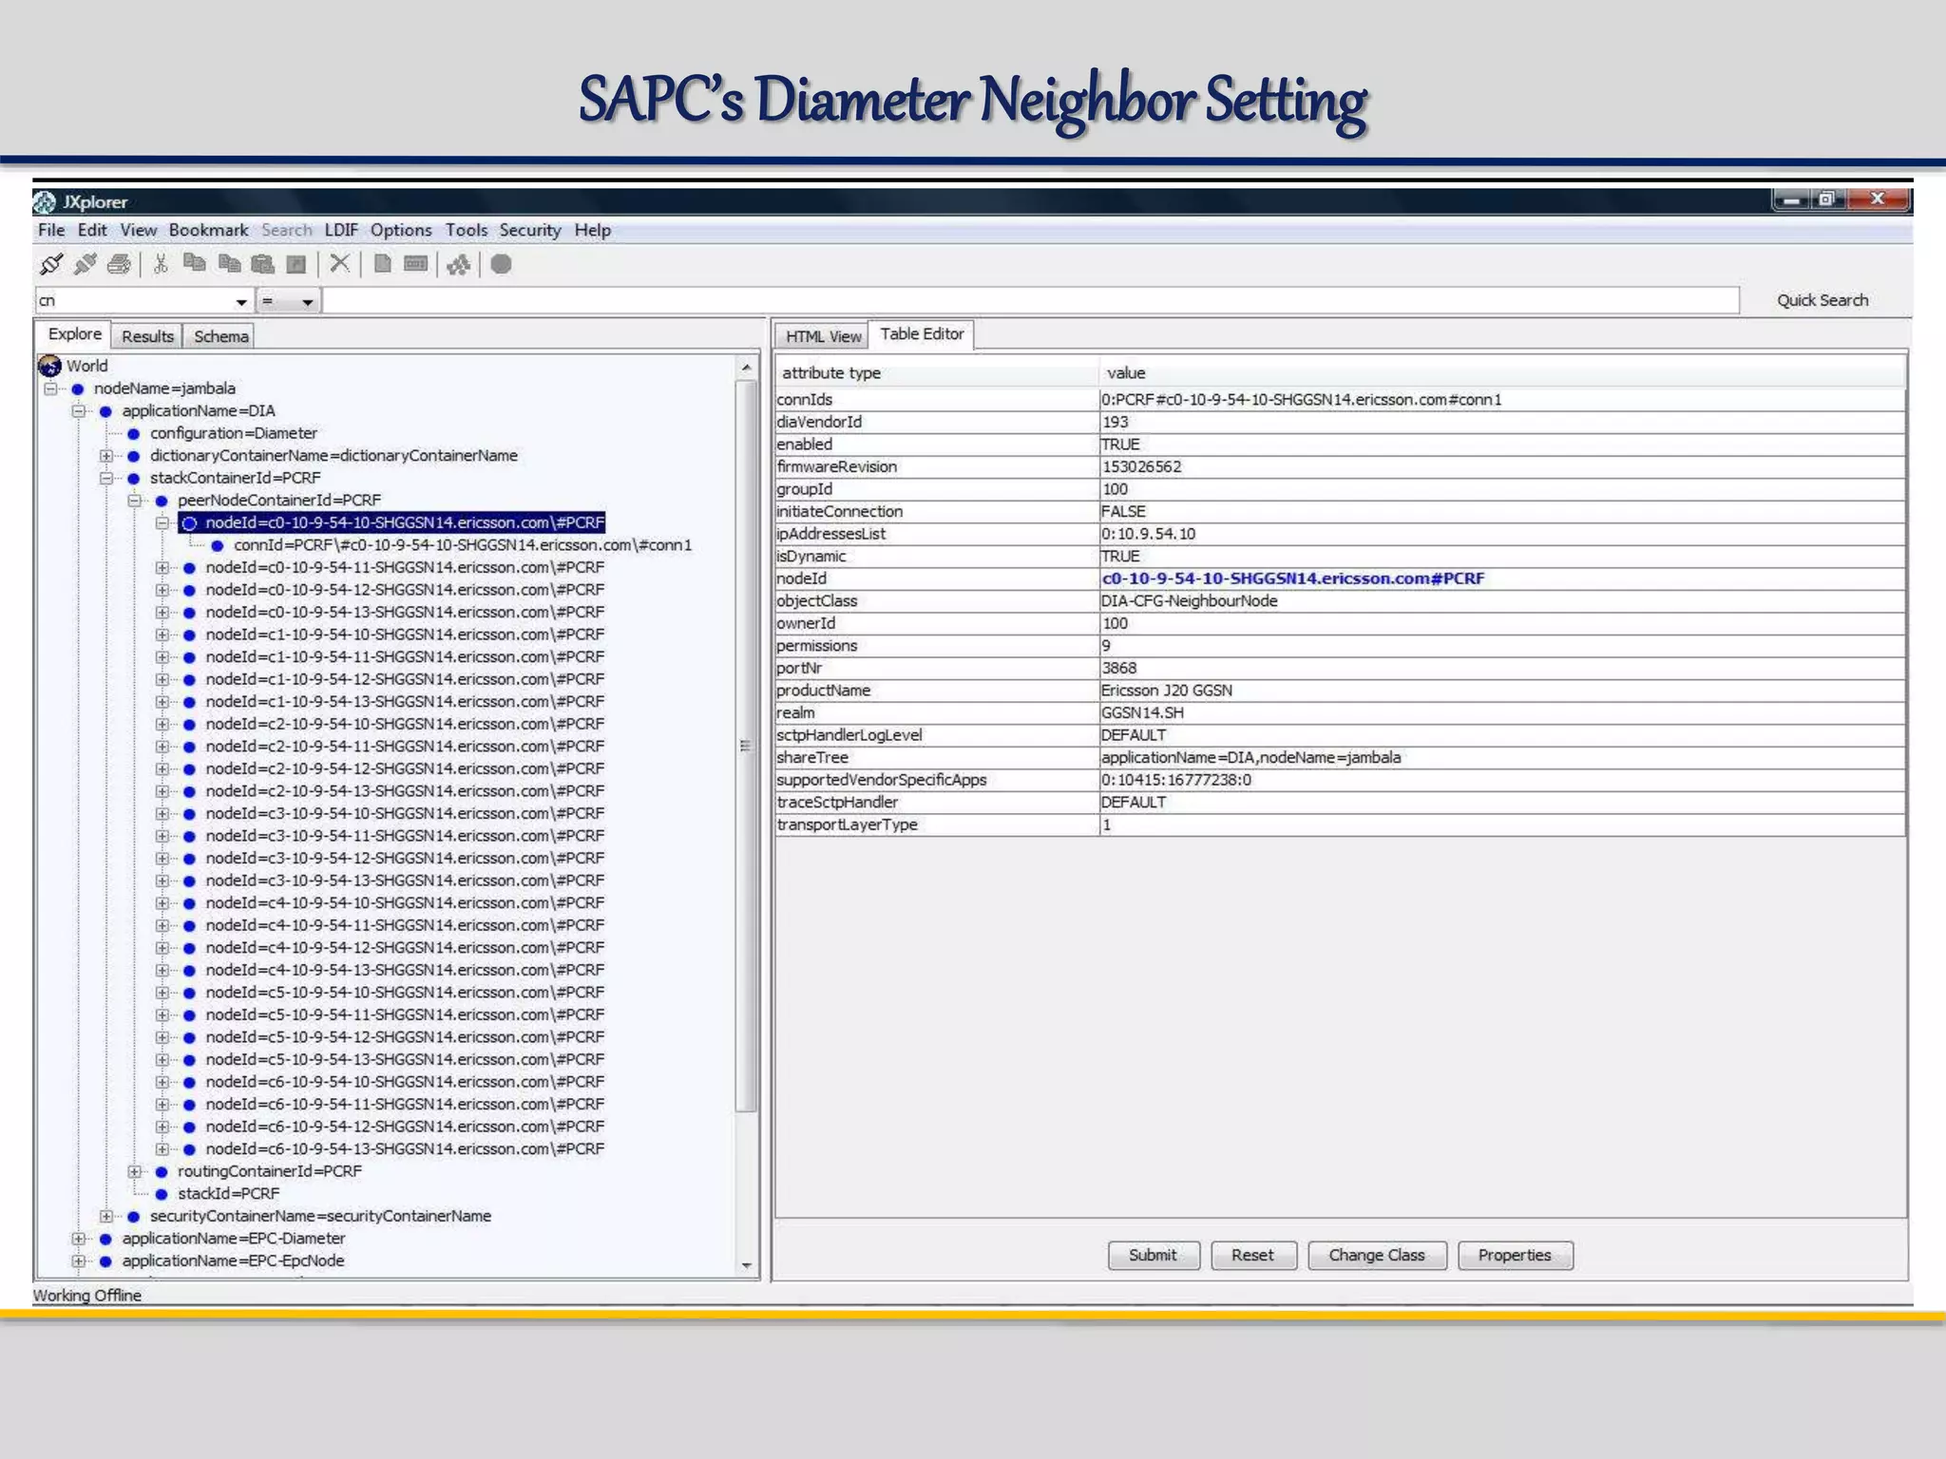Open the File menu

click(51, 230)
